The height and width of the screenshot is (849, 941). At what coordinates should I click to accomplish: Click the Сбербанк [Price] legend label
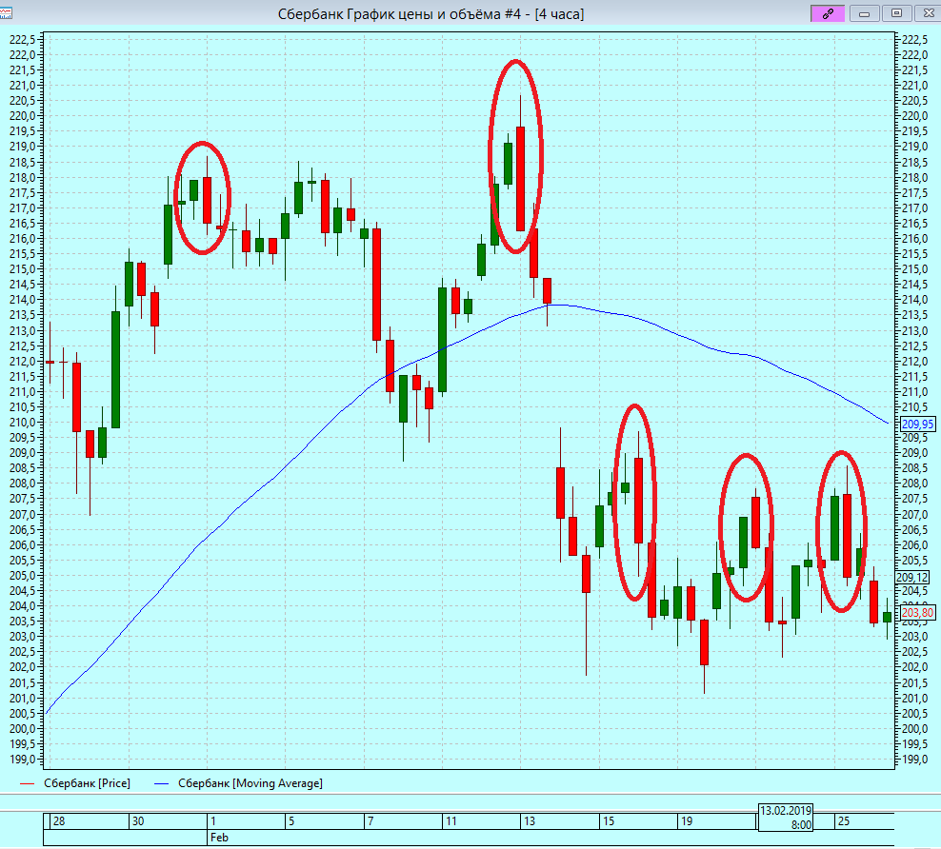tap(87, 783)
